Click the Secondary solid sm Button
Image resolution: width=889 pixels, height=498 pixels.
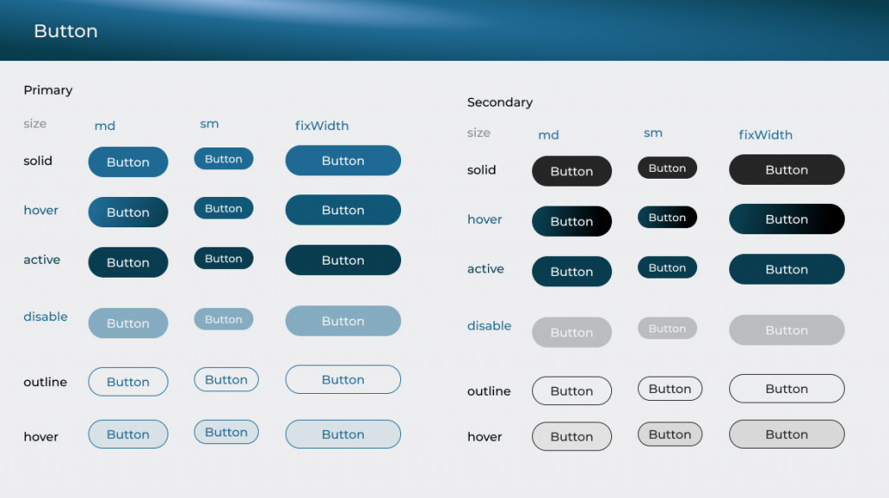(668, 167)
